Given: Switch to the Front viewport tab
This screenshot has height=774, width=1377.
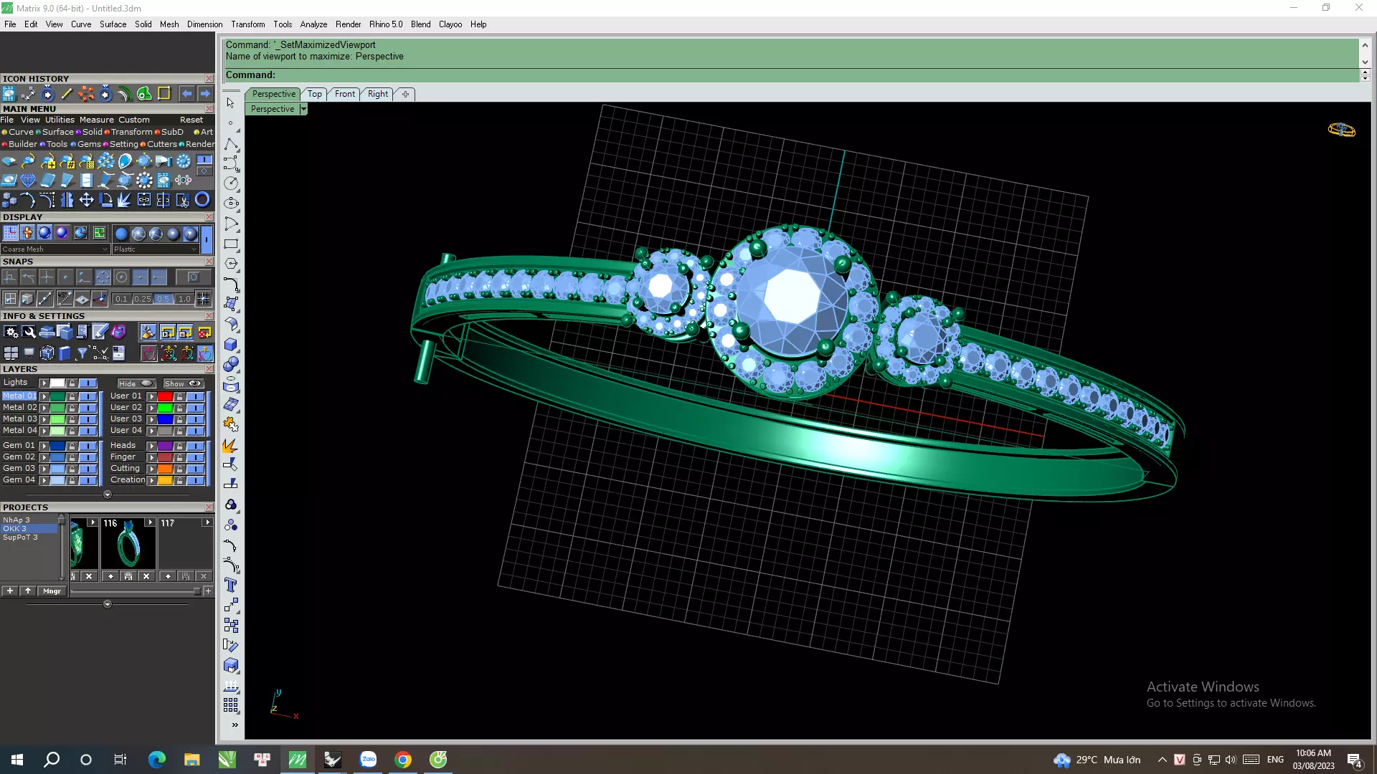Looking at the screenshot, I should (344, 94).
